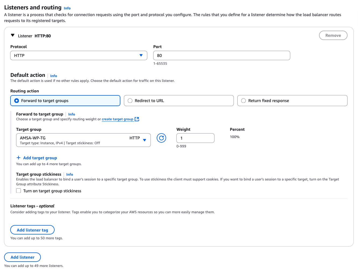Refresh the target group list
This screenshot has height=271, width=358.
(x=161, y=138)
